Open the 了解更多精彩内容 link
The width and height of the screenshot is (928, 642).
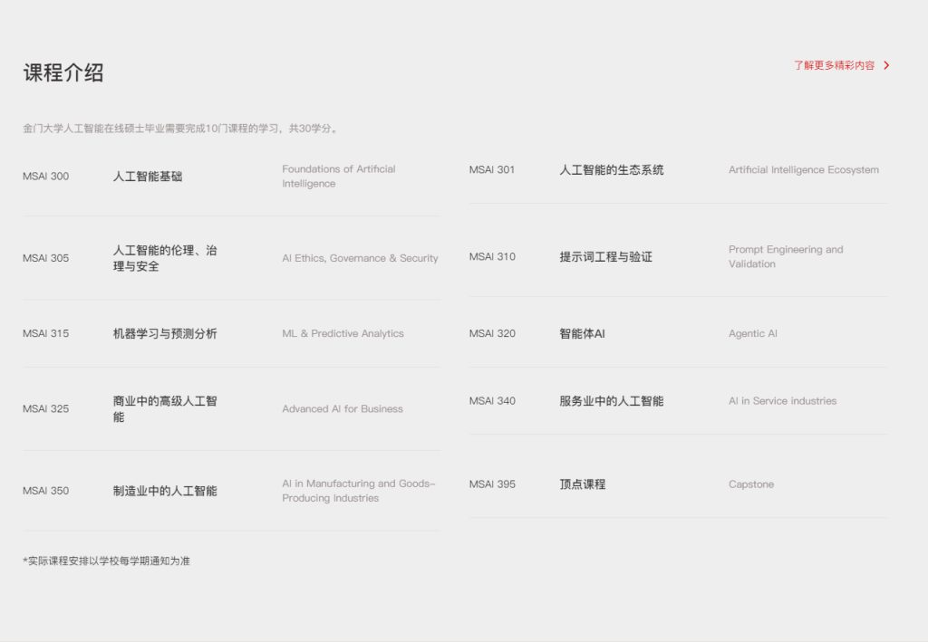coord(834,65)
